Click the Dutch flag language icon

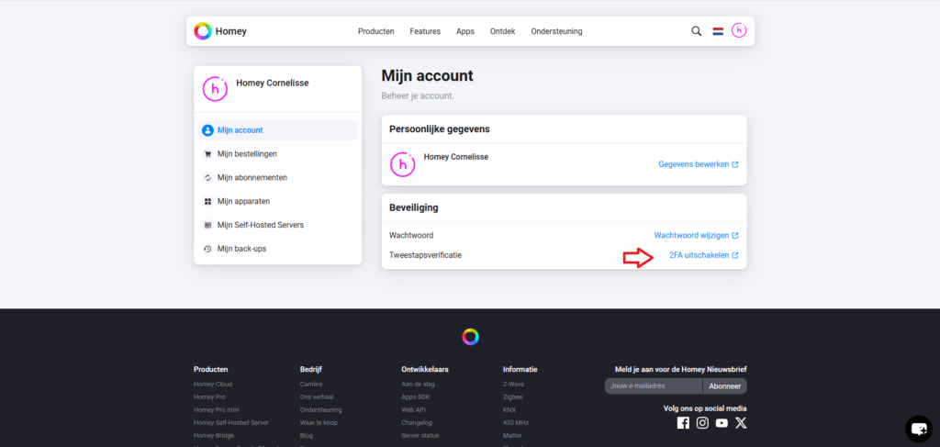pyautogui.click(x=718, y=31)
